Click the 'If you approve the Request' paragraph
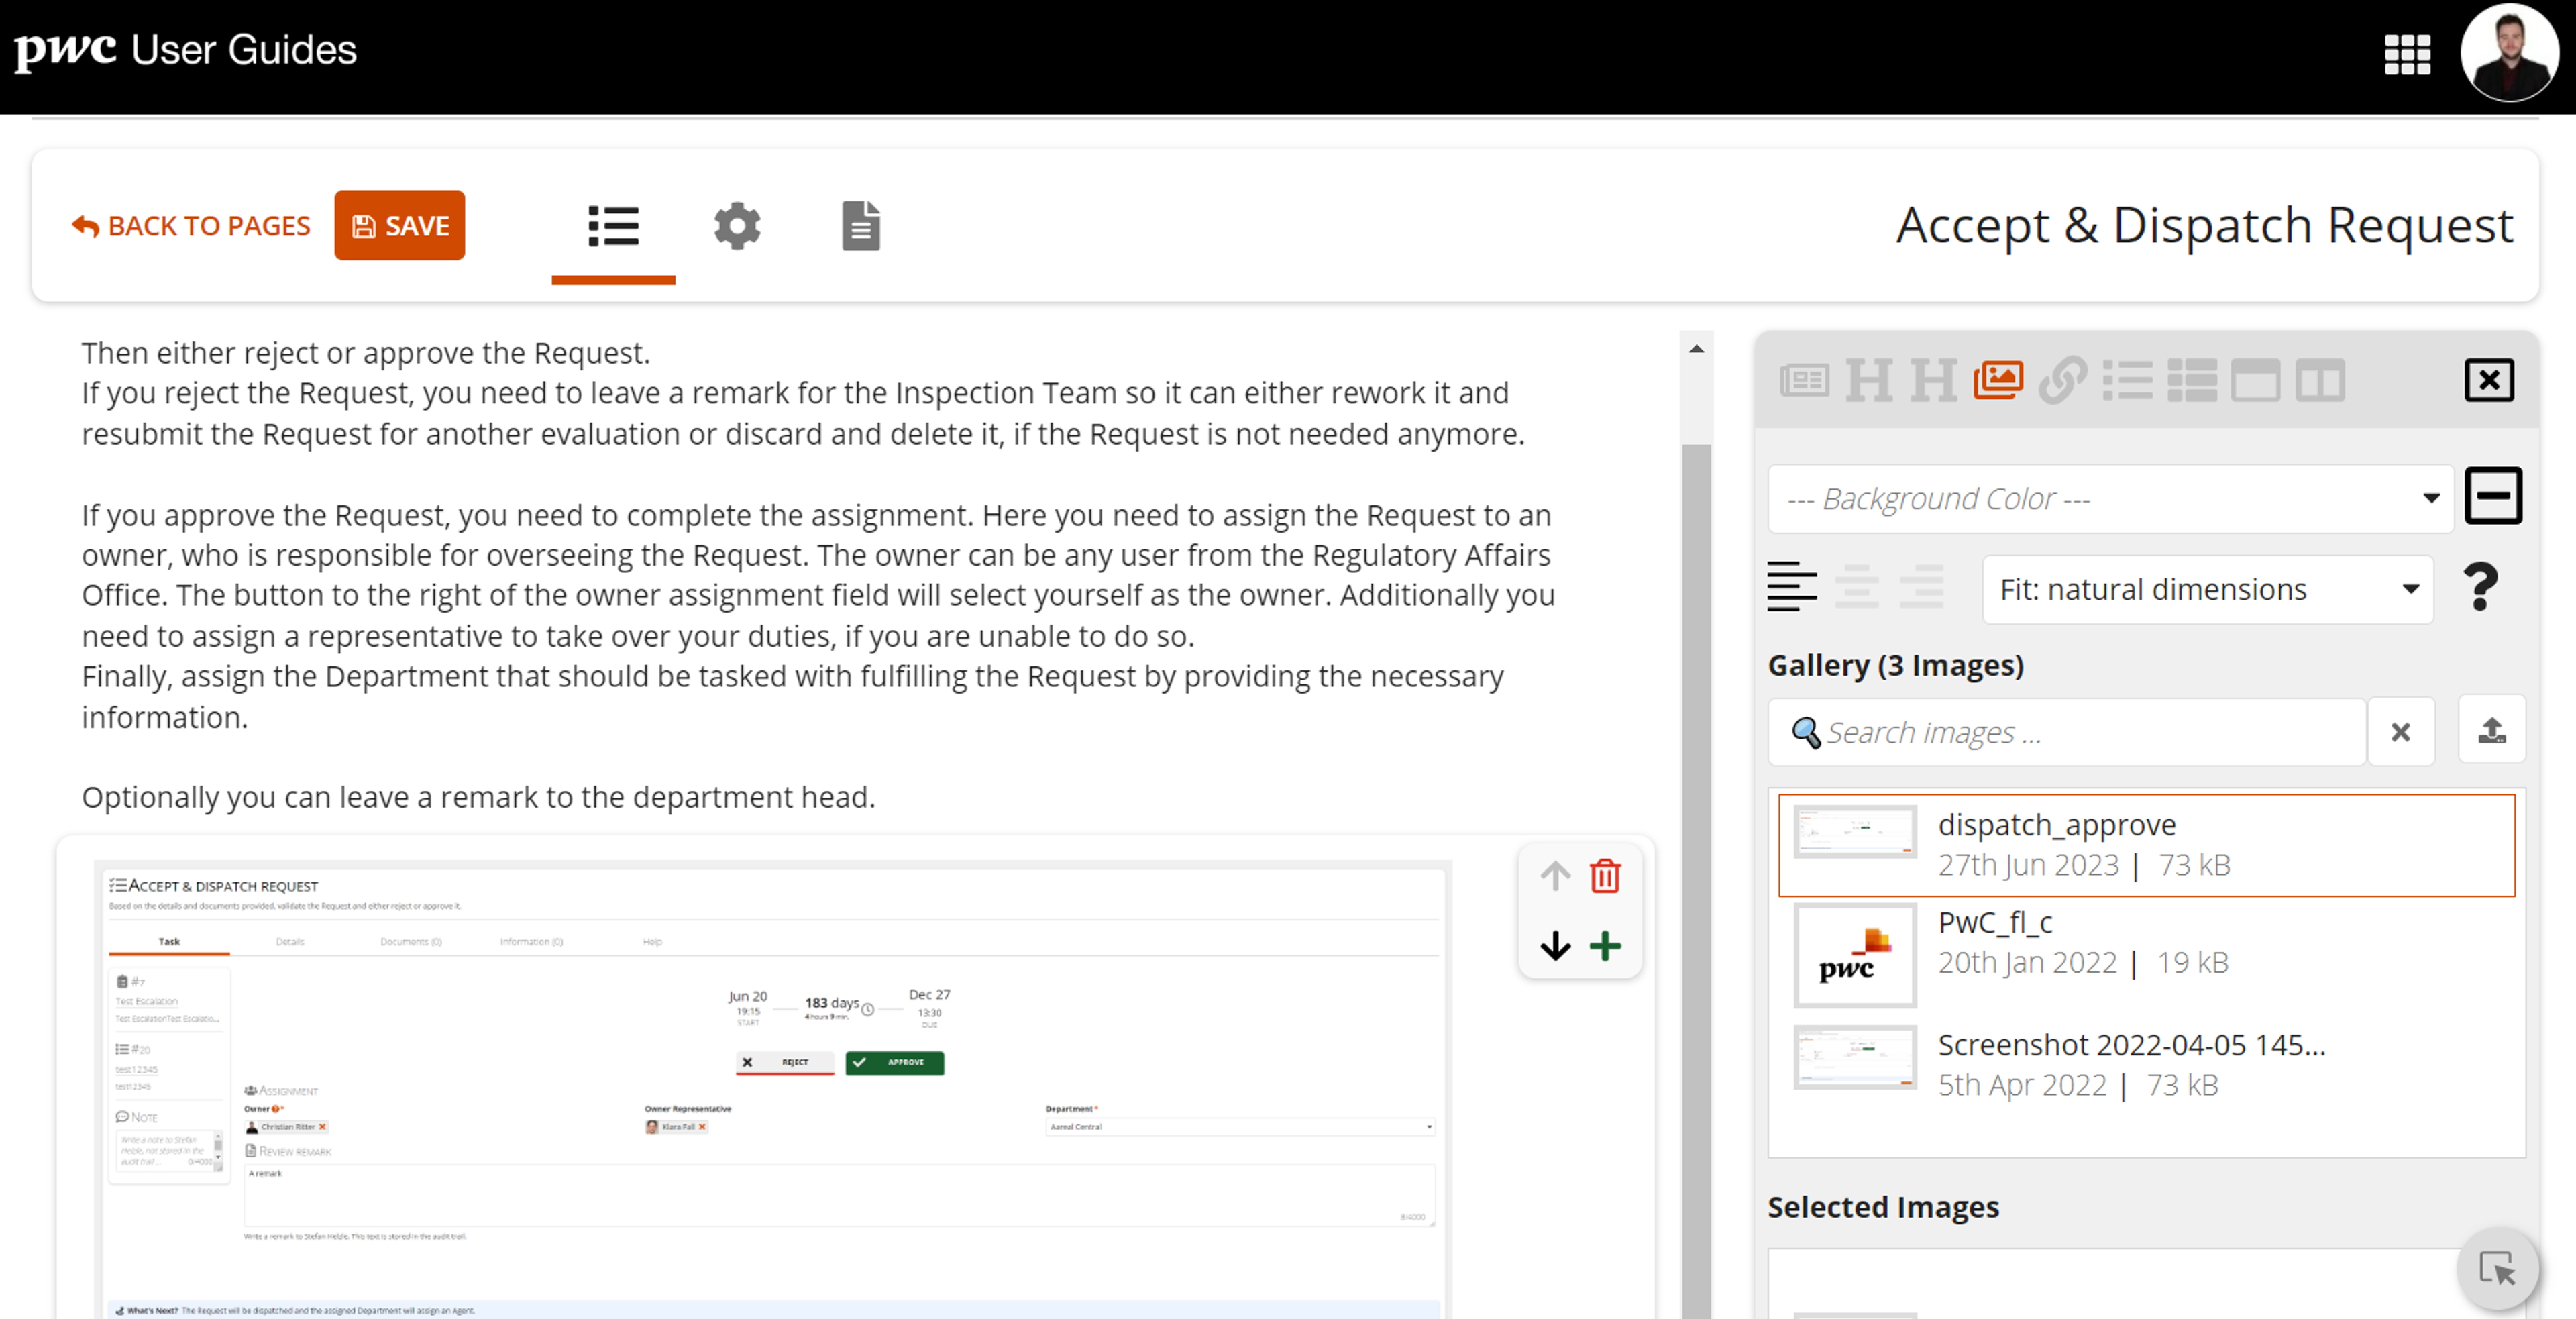The image size is (2576, 1319). (x=818, y=616)
